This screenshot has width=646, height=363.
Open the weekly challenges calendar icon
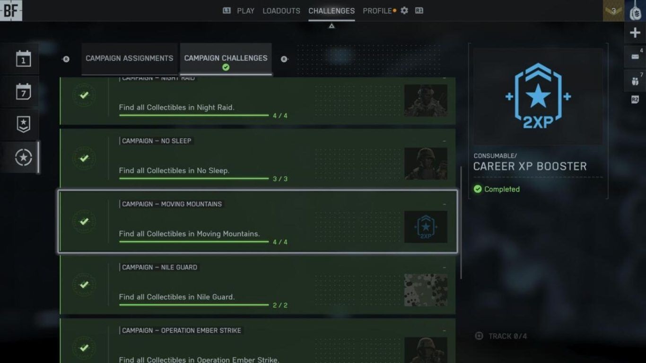[x=23, y=91]
